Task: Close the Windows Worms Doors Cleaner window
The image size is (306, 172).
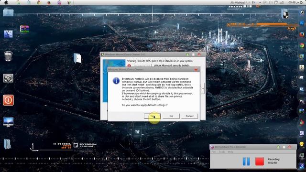Action: [x=199, y=54]
